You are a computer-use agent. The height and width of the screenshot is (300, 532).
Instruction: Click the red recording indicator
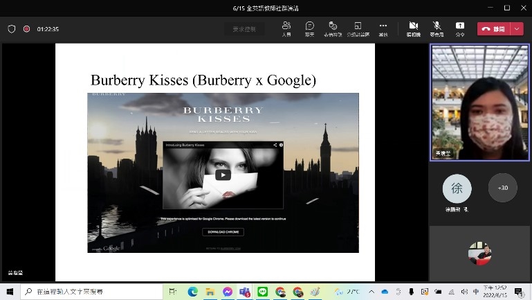(x=26, y=29)
